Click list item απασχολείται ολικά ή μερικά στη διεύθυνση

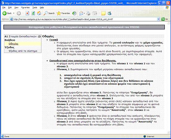[x=92, y=75]
